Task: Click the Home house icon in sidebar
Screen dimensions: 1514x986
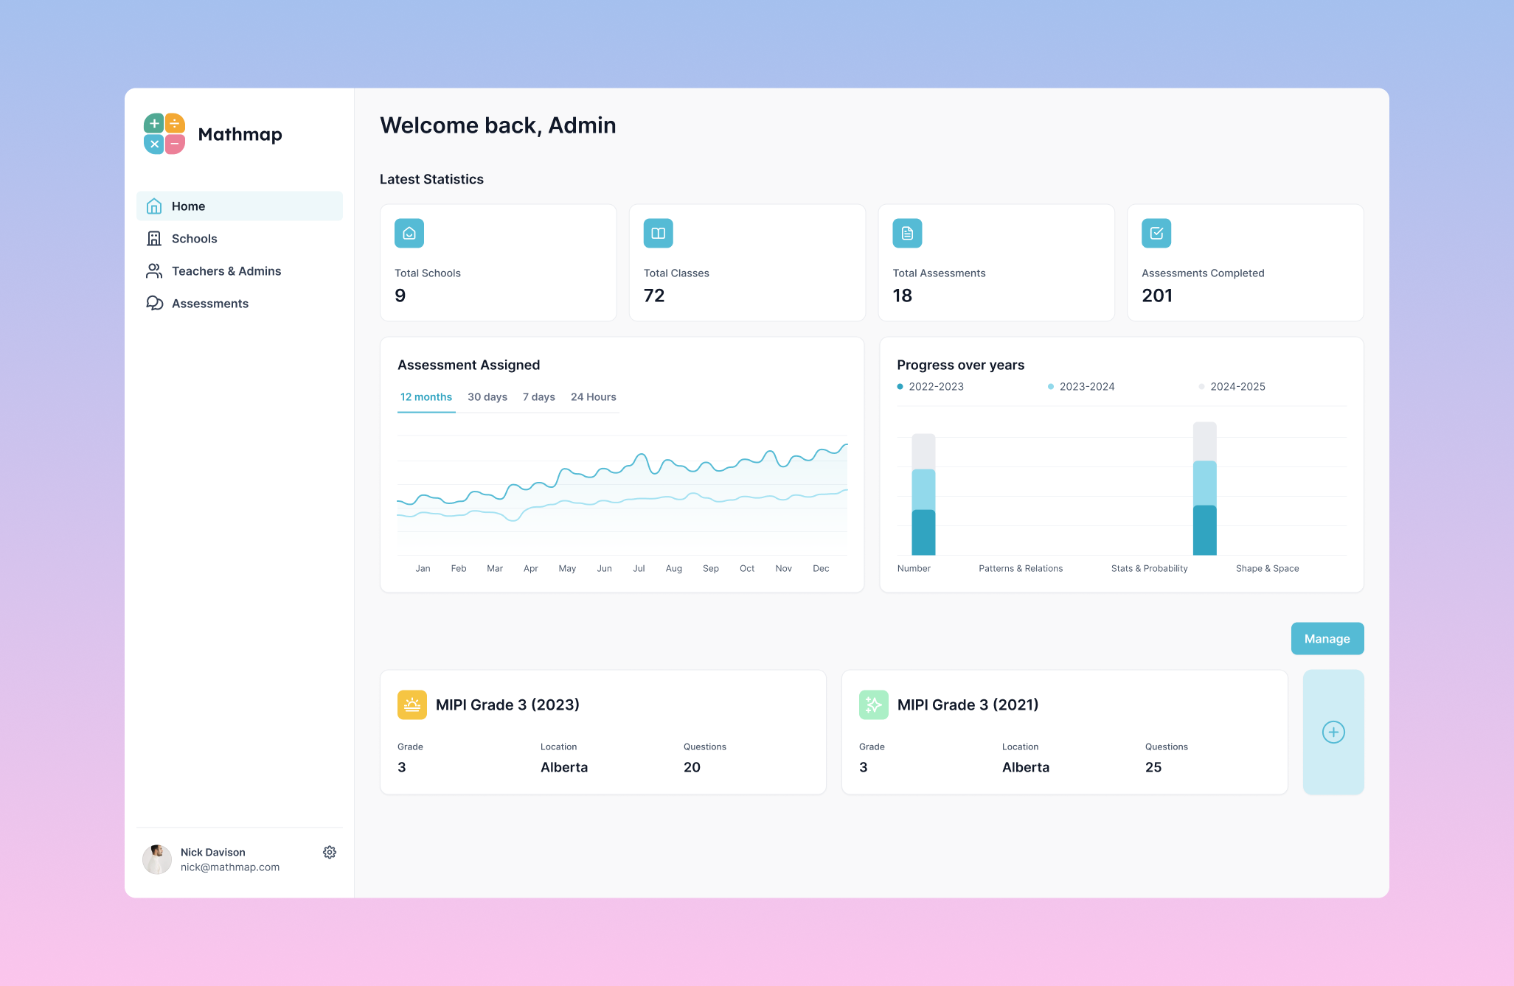Action: (x=154, y=206)
